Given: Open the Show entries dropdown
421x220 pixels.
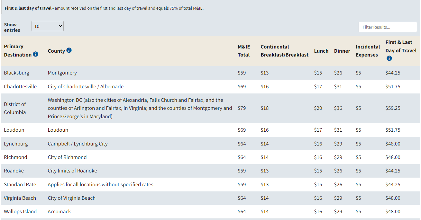Looking at the screenshot, I should click(x=48, y=26).
